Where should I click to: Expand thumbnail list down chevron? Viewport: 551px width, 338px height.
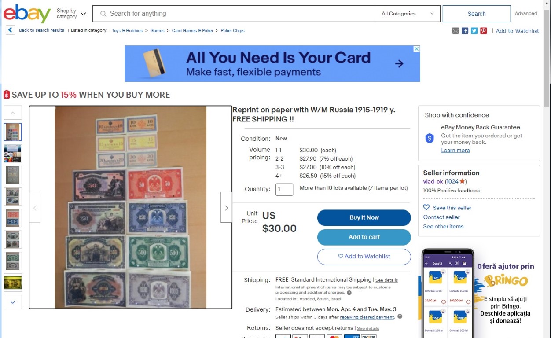12,302
